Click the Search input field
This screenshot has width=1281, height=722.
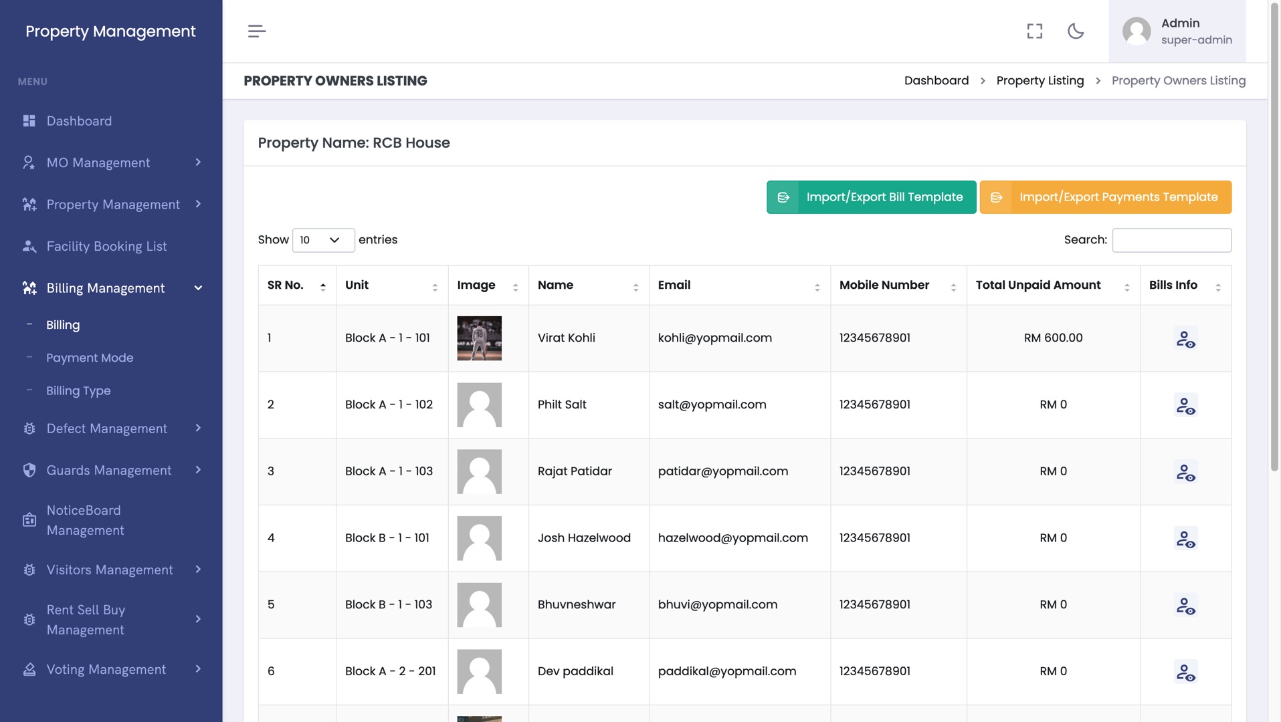(x=1171, y=241)
